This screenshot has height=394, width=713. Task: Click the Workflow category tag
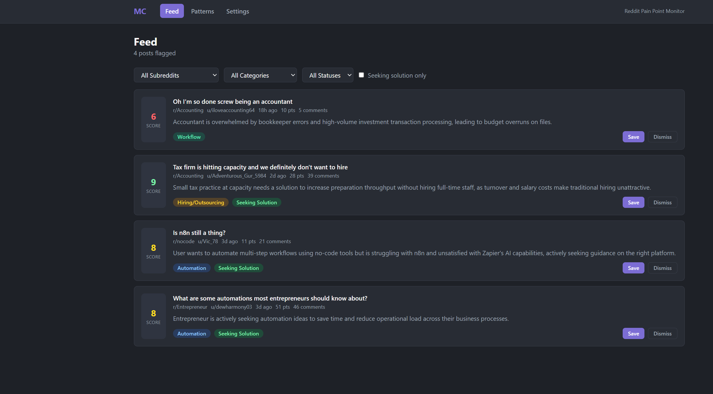189,136
